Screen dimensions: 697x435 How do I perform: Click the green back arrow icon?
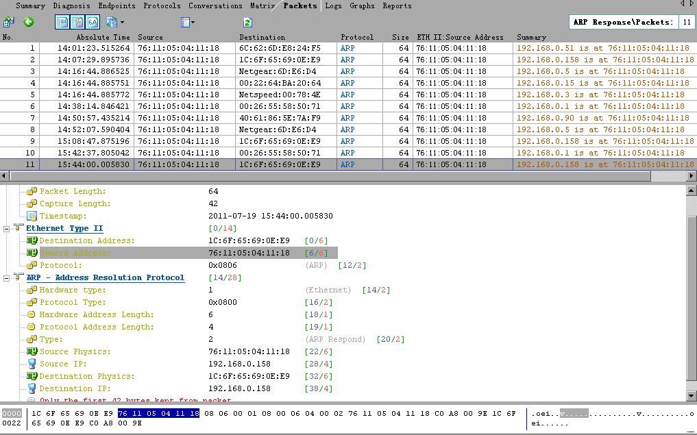tap(29, 22)
